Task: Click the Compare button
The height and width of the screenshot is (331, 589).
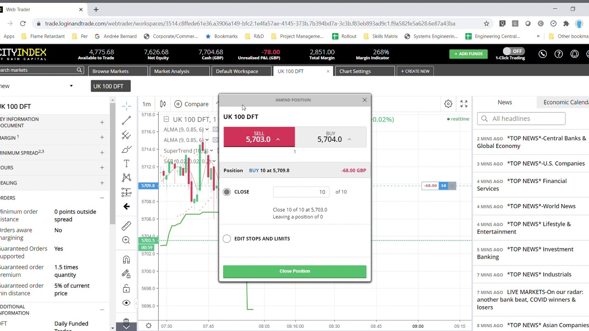Action: click(191, 104)
